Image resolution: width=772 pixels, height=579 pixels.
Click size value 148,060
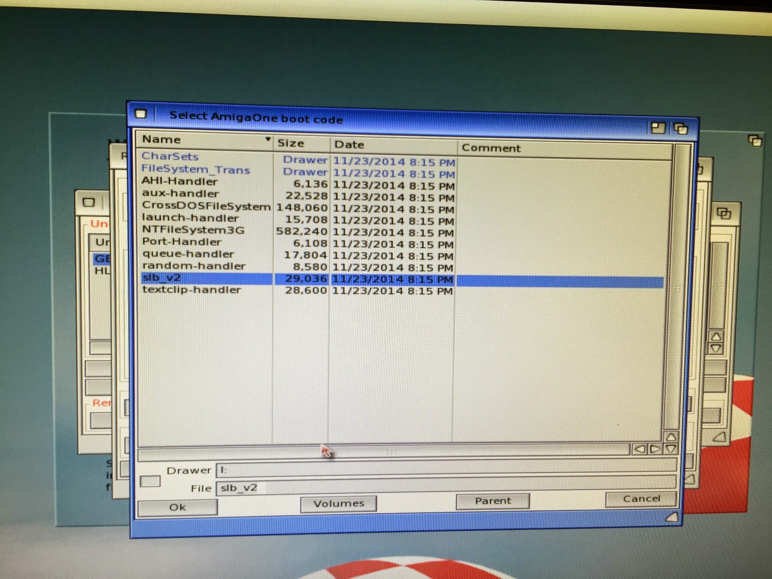(302, 208)
